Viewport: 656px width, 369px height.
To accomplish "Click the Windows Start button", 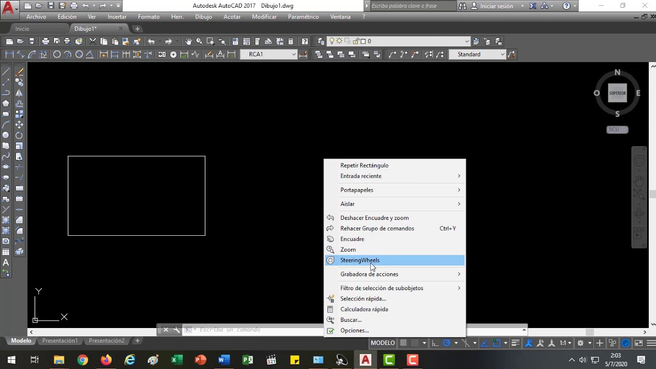I will point(11,360).
